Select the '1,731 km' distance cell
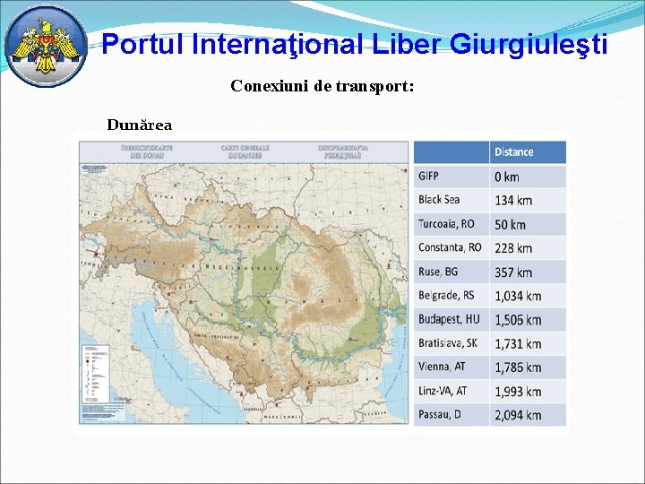This screenshot has width=645, height=484. click(x=528, y=343)
